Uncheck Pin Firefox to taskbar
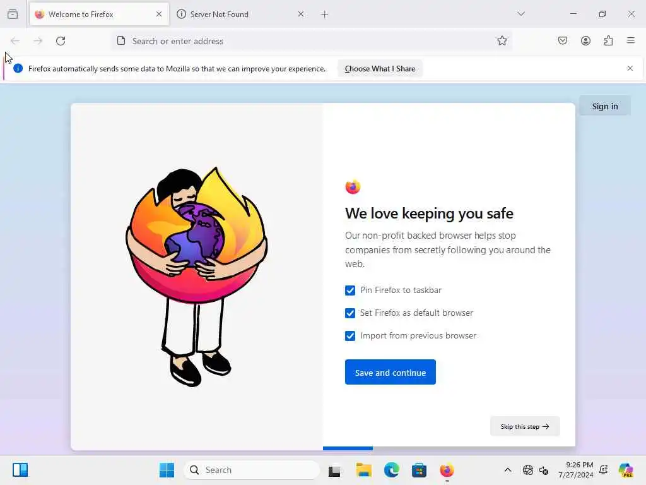The width and height of the screenshot is (646, 485). (x=350, y=290)
